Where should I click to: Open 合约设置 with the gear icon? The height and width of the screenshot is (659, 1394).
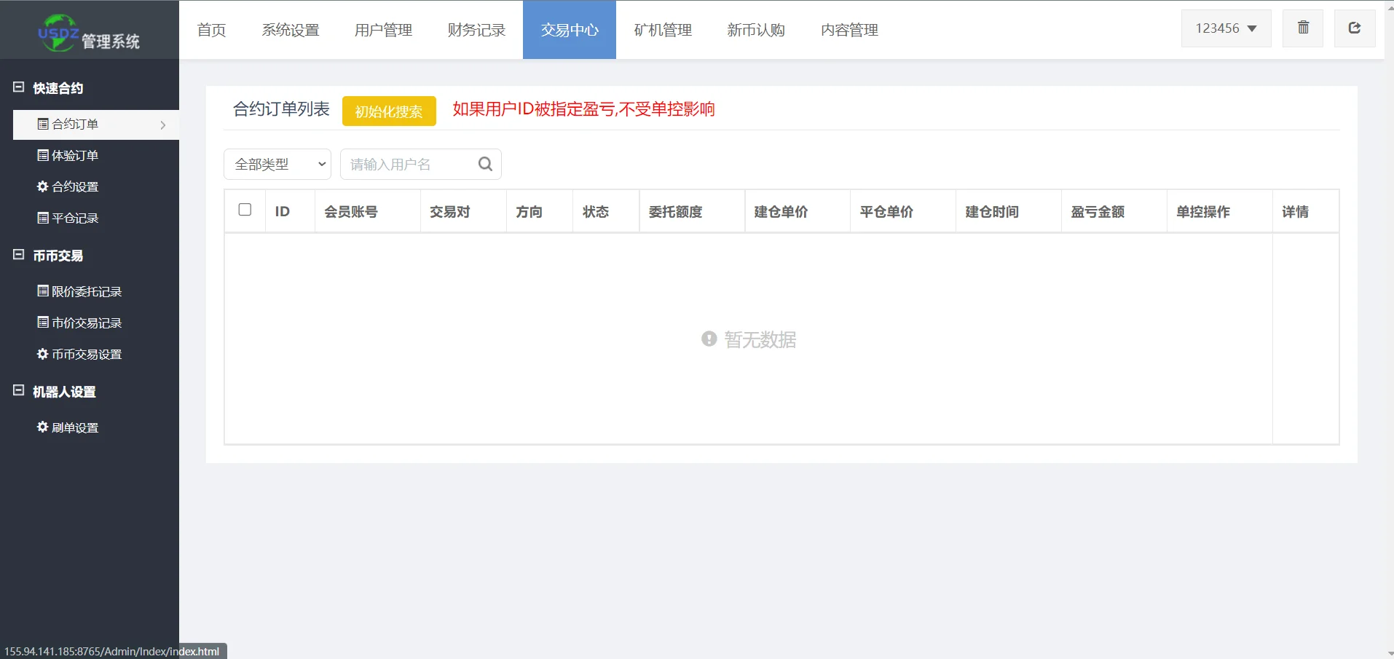pos(68,187)
